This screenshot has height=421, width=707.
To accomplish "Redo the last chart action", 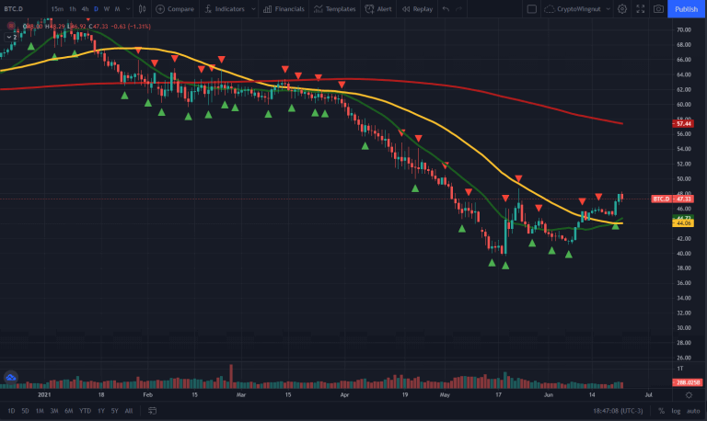I will 459,9.
